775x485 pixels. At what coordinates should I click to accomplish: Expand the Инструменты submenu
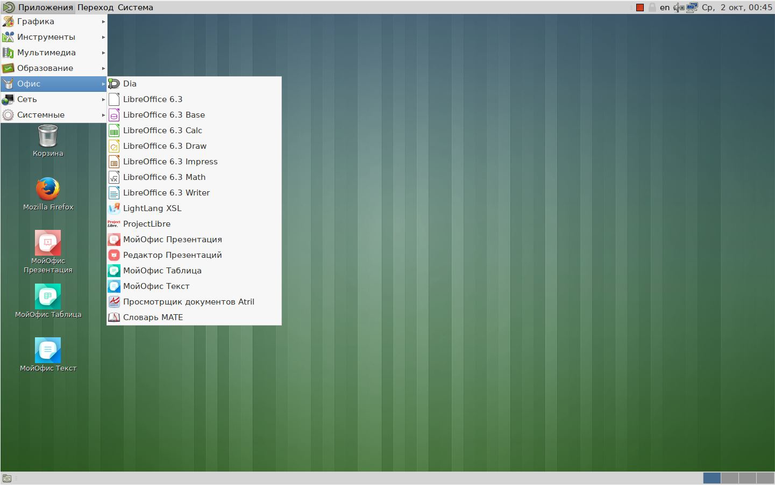pos(54,37)
